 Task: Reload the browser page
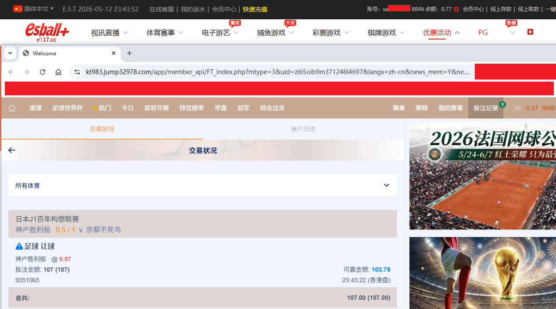click(x=43, y=72)
